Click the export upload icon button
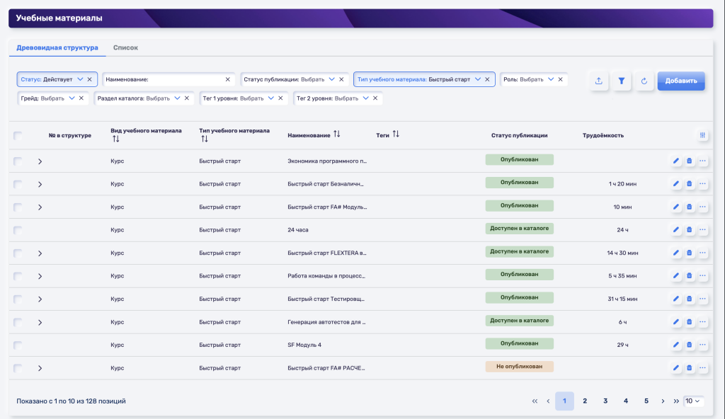Image resolution: width=725 pixels, height=419 pixels. pos(598,81)
